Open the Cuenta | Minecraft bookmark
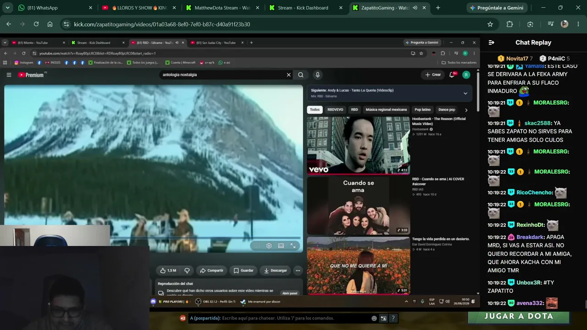This screenshot has width=587, height=330. tap(180, 62)
